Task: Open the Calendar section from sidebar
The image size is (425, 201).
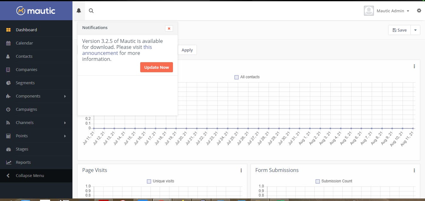Action: click(25, 43)
